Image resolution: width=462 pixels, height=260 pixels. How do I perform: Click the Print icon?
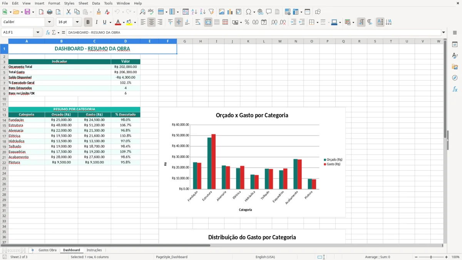(50, 12)
